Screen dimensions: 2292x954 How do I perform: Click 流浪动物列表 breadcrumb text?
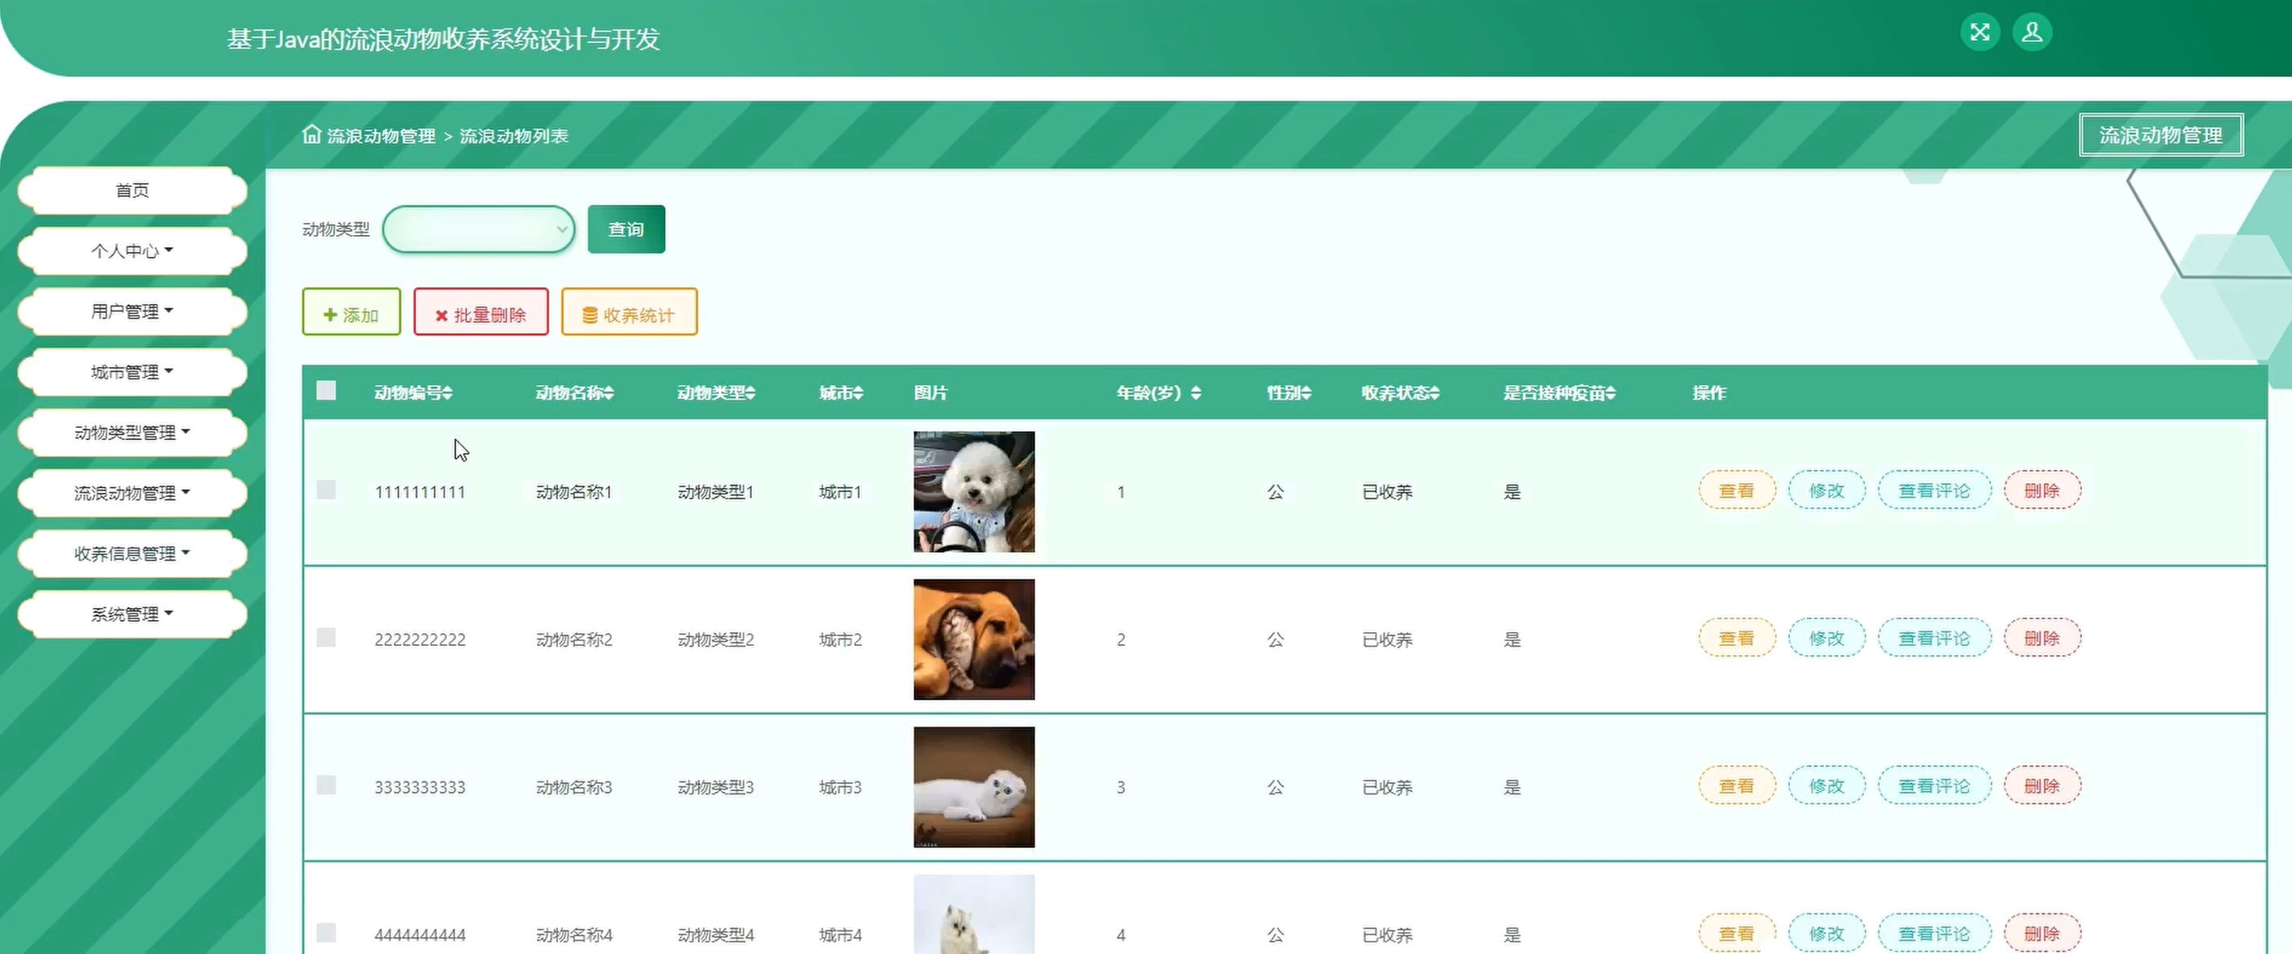pos(513,136)
